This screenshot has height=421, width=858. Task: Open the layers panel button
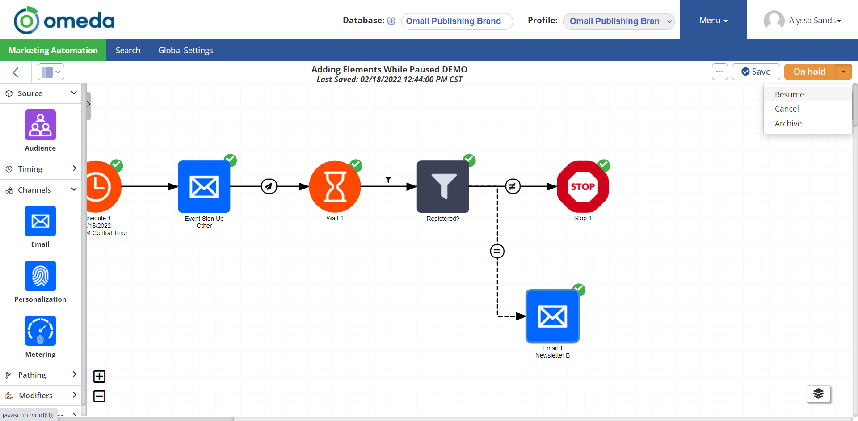pyautogui.click(x=818, y=394)
